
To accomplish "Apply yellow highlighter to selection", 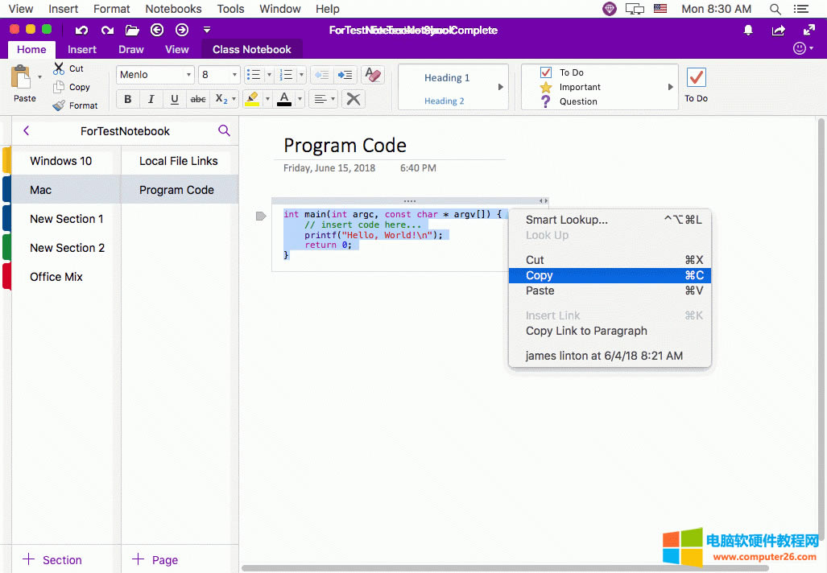I will coord(253,99).
